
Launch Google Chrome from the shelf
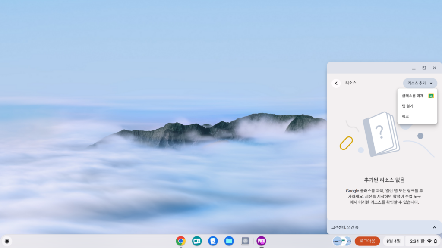(x=181, y=241)
